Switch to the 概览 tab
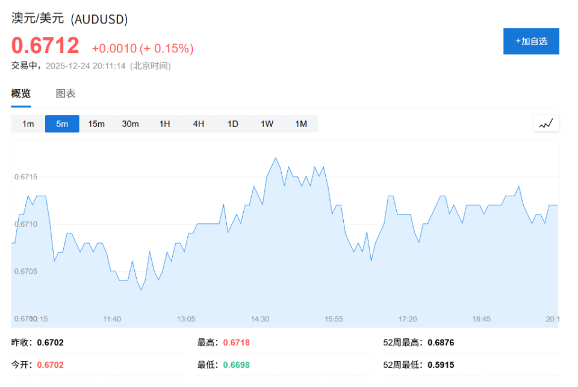 (21, 94)
